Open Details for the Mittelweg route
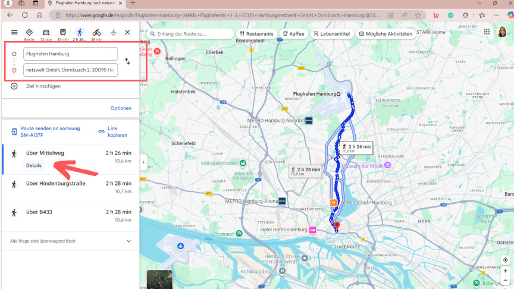Viewport: 514px width, 289px height. click(x=34, y=165)
